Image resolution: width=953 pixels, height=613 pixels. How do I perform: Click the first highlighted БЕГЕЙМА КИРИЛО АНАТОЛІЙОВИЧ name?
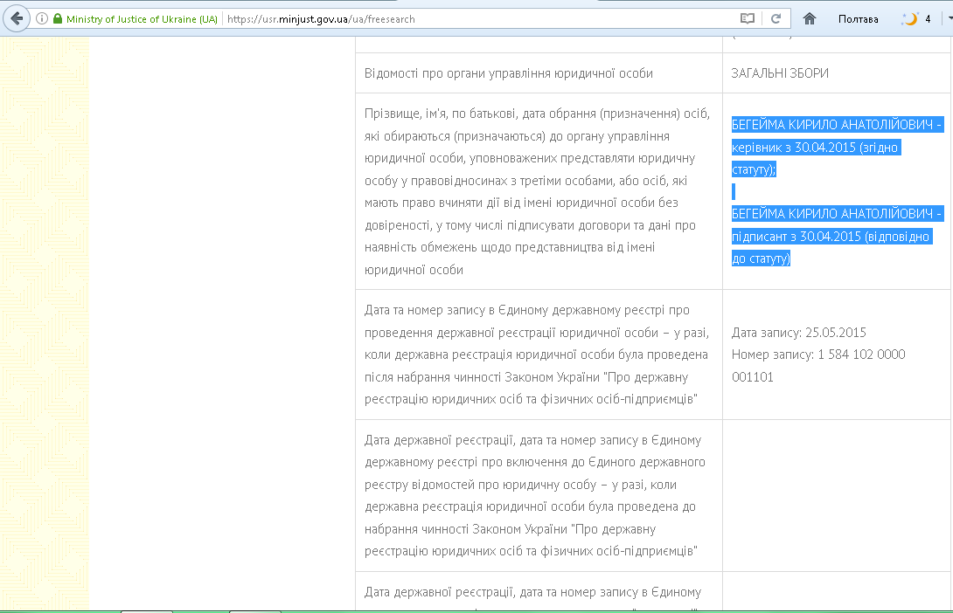click(837, 126)
